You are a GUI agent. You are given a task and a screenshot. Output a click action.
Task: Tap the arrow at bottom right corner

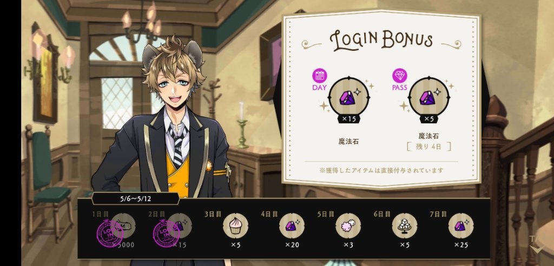[x=538, y=250]
